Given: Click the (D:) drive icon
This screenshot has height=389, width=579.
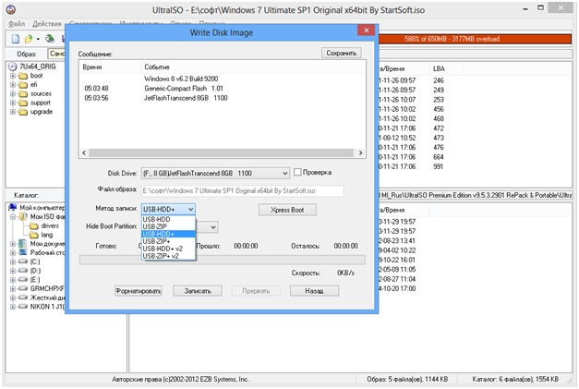Looking at the screenshot, I should click(x=23, y=271).
